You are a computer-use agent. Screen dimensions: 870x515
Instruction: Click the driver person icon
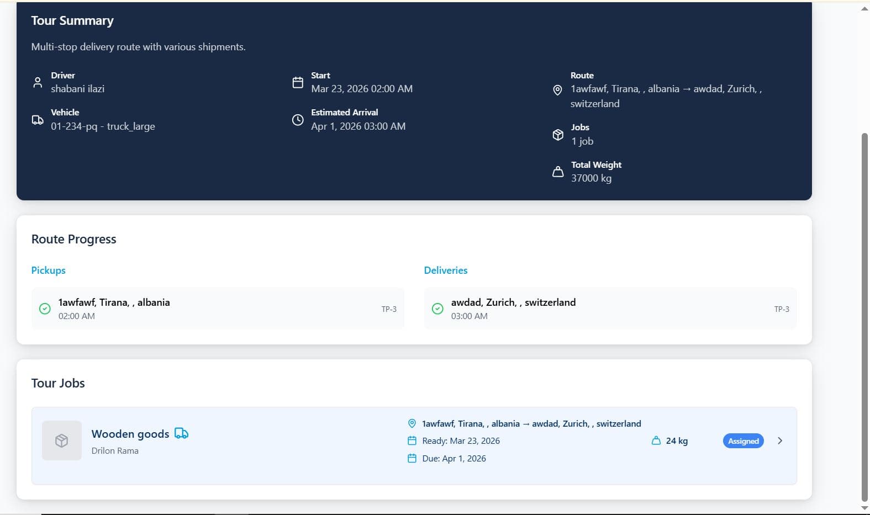(x=38, y=82)
